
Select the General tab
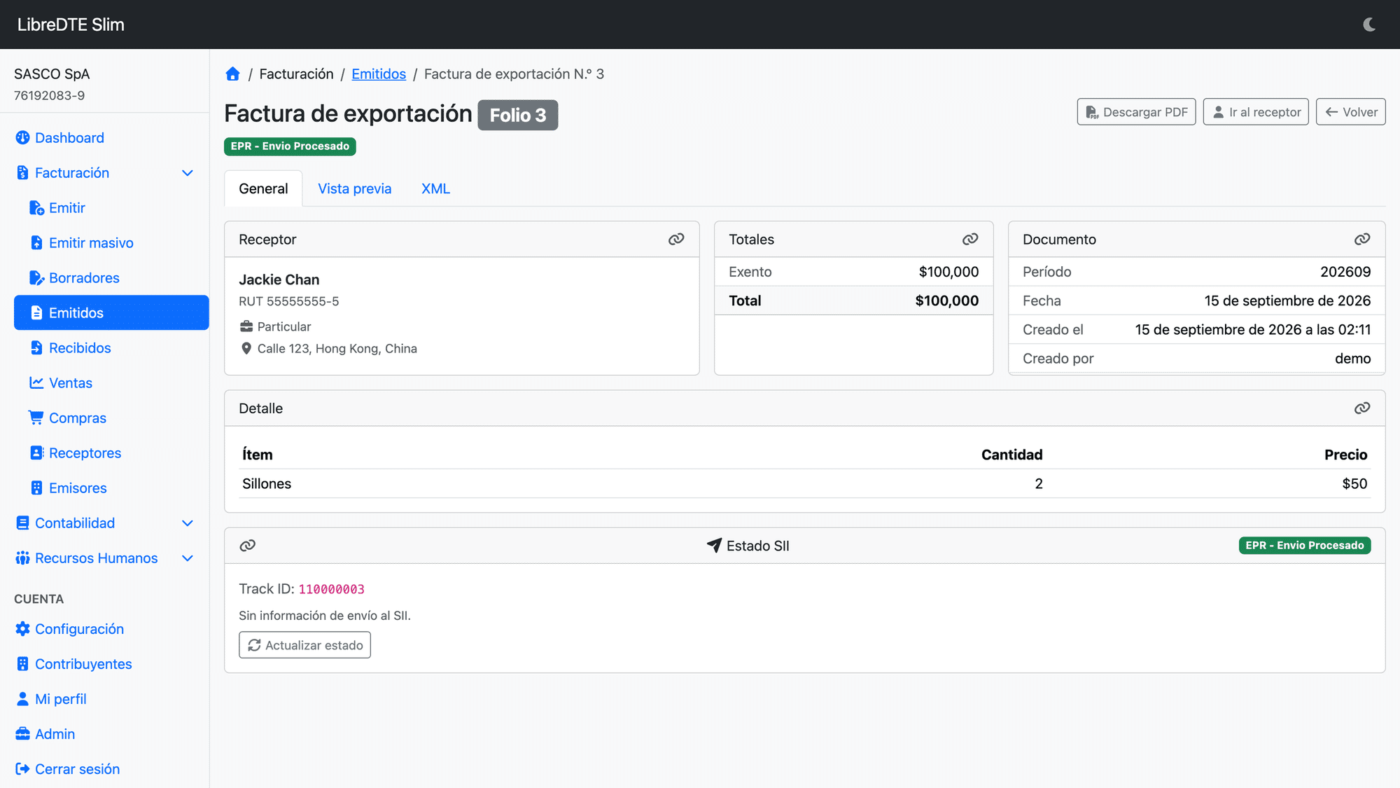(263, 188)
